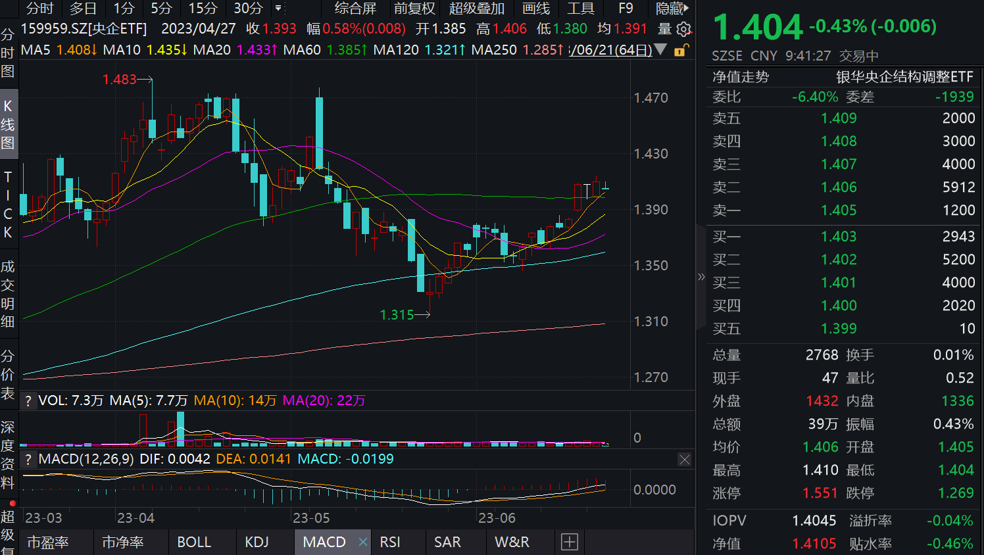Select the 1分 one-minute period

tap(124, 9)
